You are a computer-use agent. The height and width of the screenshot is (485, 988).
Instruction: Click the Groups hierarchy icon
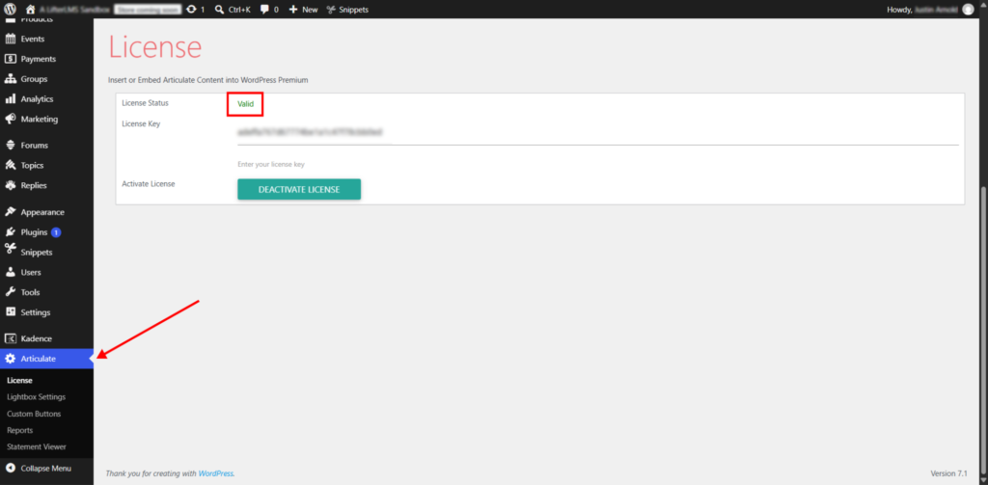click(x=10, y=79)
